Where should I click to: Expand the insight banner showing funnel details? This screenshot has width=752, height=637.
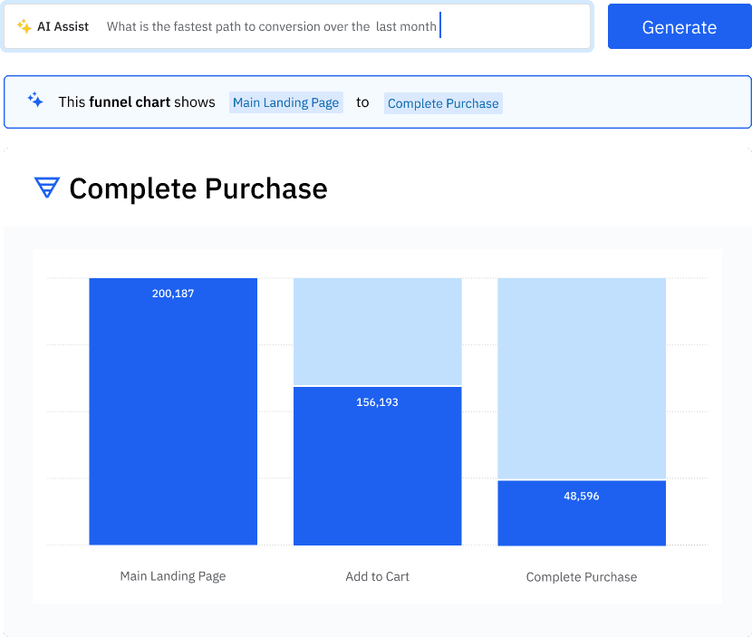376,101
